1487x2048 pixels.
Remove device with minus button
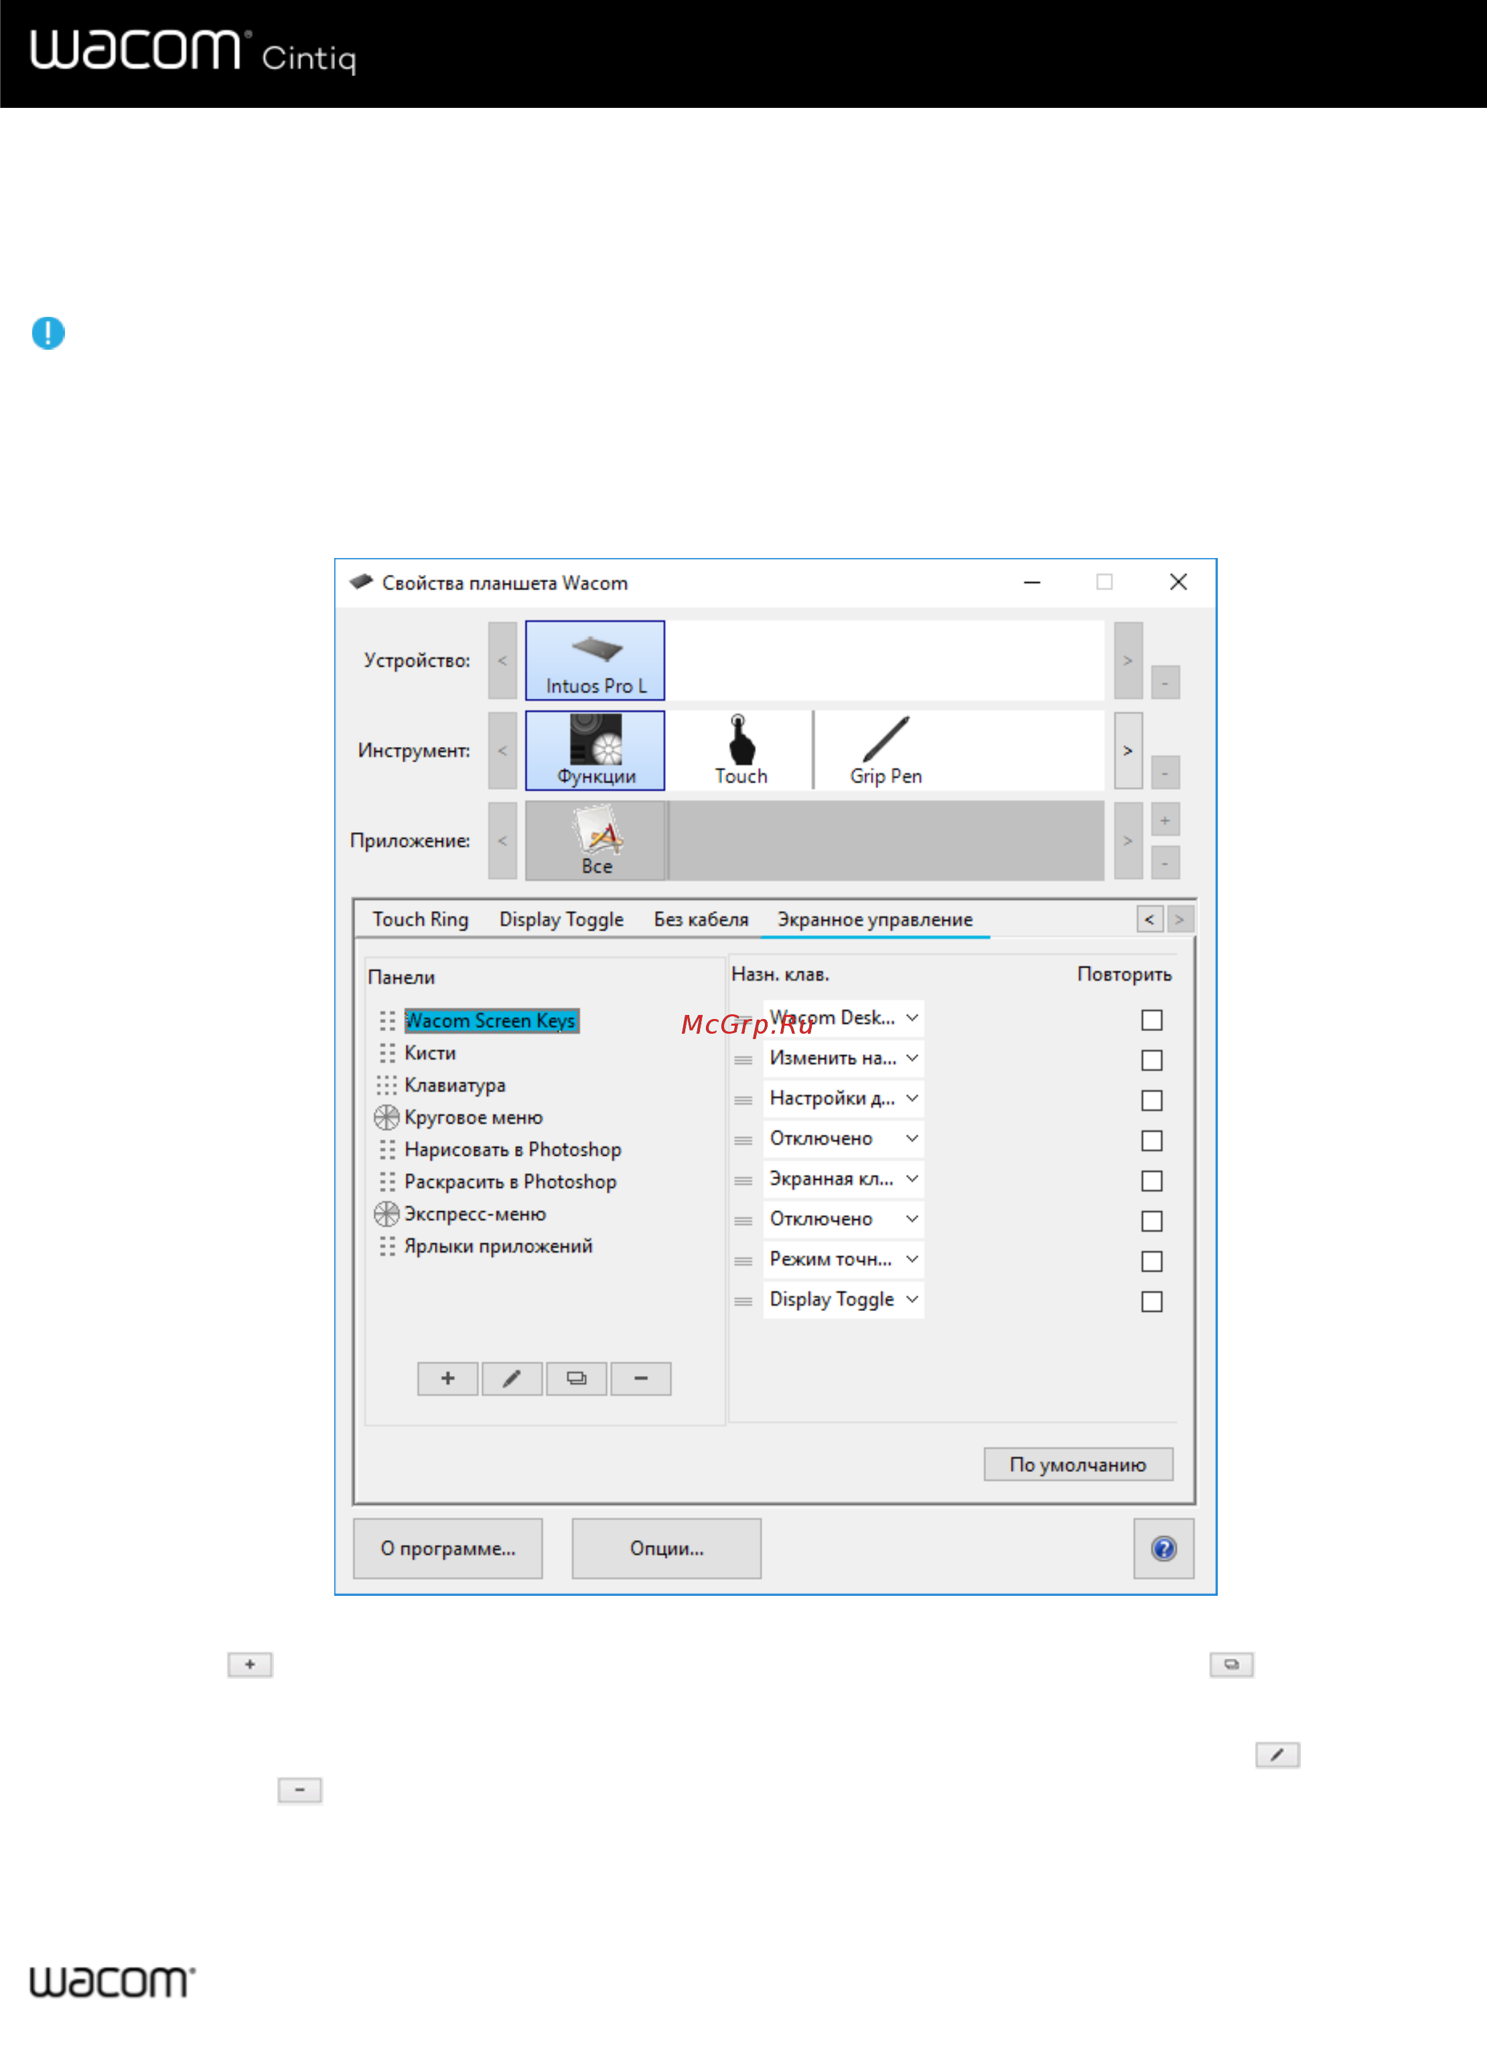1165,683
